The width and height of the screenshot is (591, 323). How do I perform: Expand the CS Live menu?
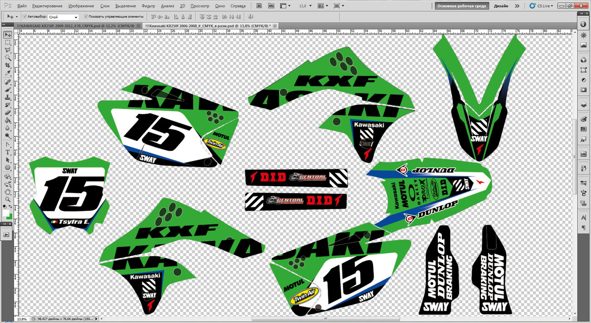click(x=542, y=6)
